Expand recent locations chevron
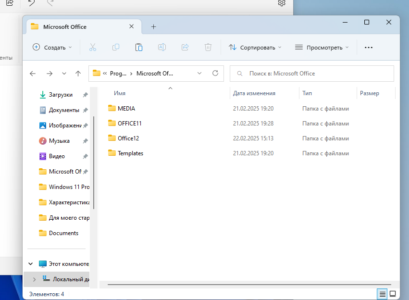The width and height of the screenshot is (409, 300). tap(64, 74)
